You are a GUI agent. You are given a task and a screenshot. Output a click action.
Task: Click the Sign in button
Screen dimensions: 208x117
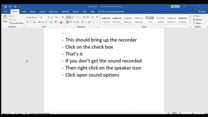(x=175, y=6)
